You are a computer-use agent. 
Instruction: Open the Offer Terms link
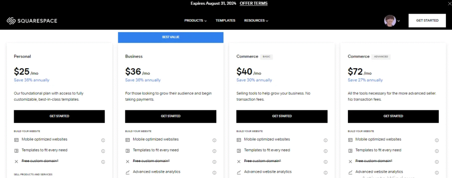[253, 4]
